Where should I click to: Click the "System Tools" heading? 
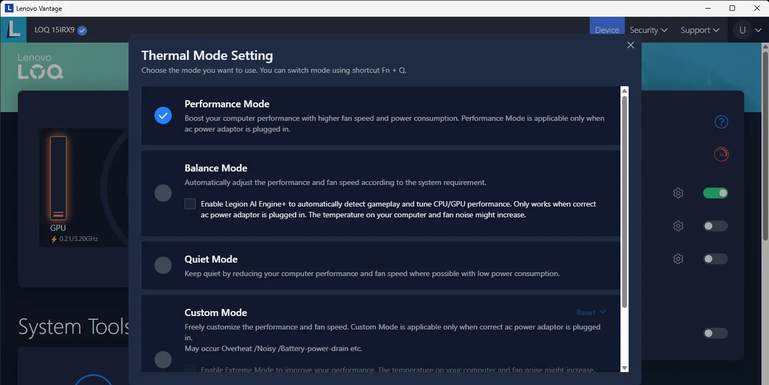tap(73, 327)
